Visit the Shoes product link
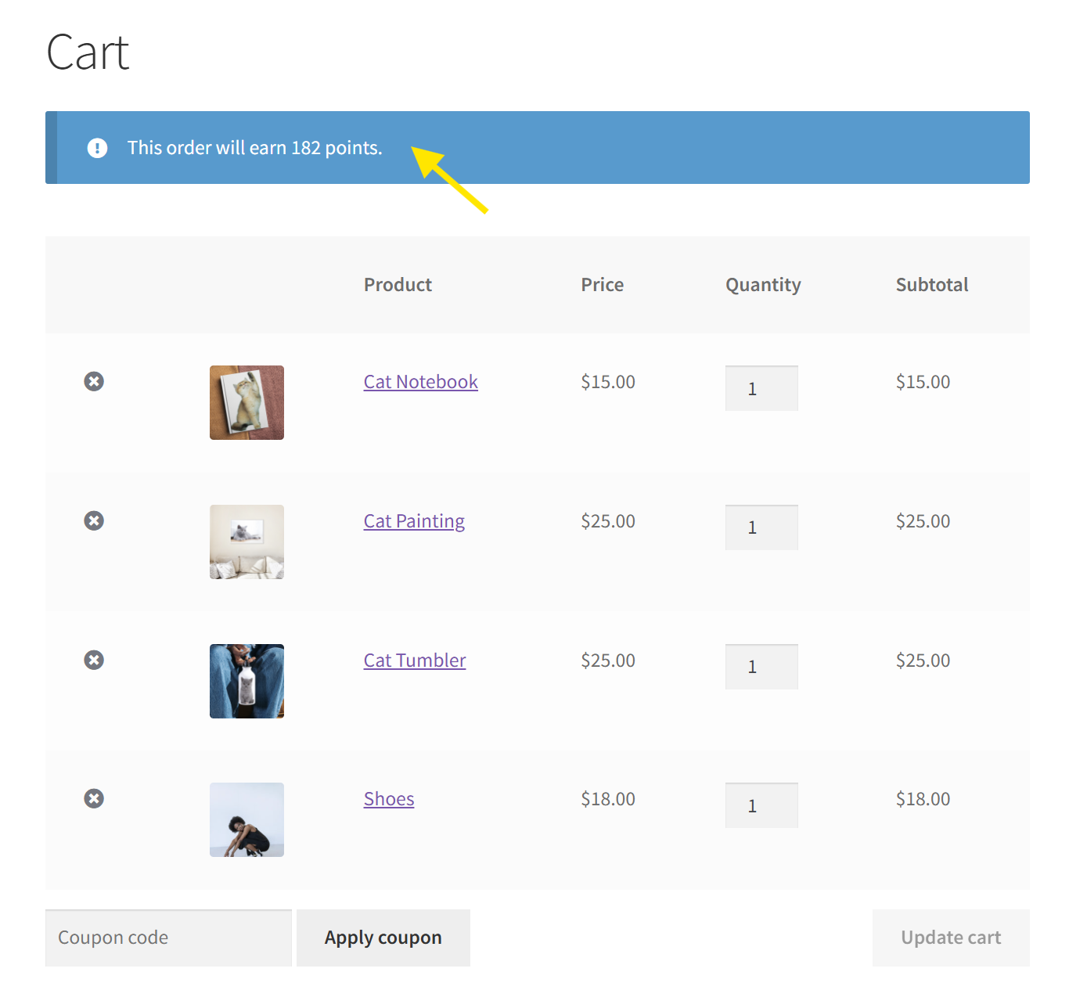The image size is (1069, 1008). click(389, 799)
